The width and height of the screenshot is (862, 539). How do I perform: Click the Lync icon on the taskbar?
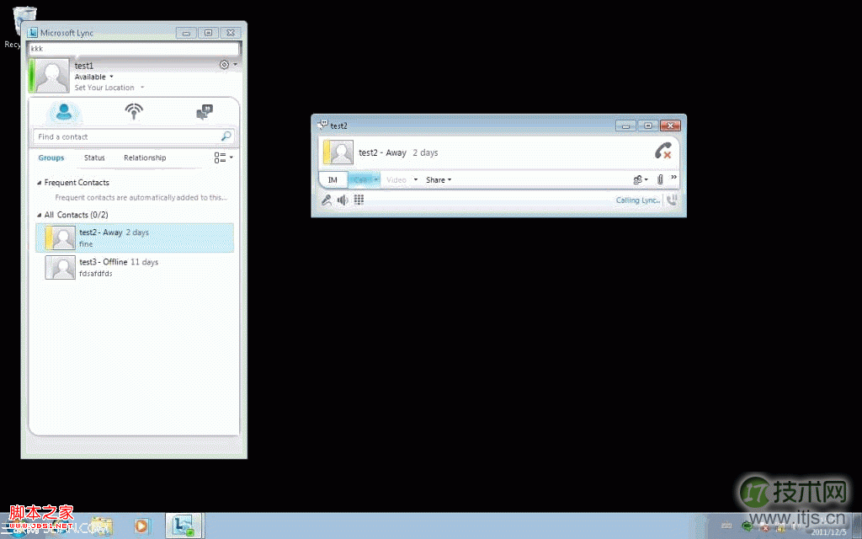182,525
